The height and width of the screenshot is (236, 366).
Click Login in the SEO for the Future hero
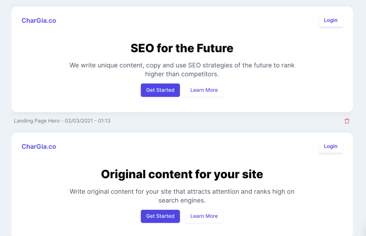coord(331,20)
